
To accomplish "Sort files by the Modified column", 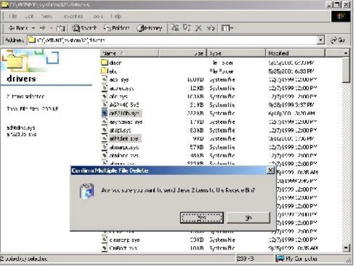I will [295, 53].
